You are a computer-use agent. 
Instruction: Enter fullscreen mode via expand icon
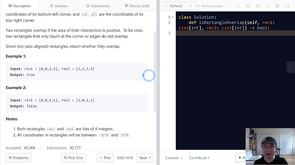(287, 6)
